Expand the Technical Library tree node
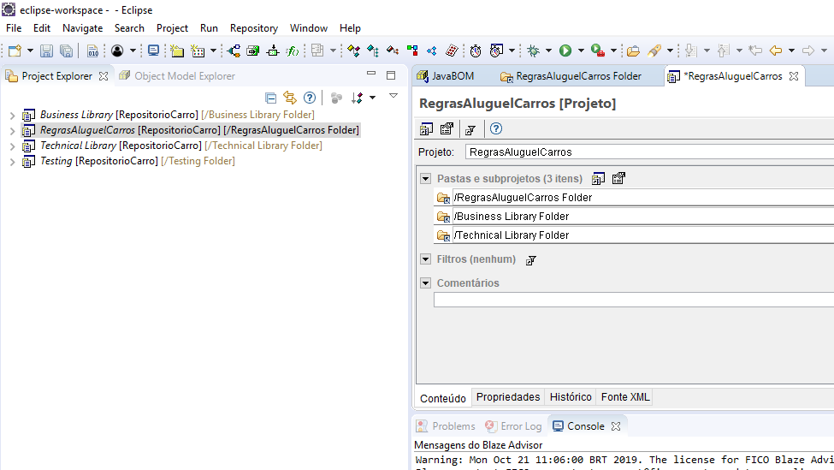The height and width of the screenshot is (470, 834). (x=12, y=146)
